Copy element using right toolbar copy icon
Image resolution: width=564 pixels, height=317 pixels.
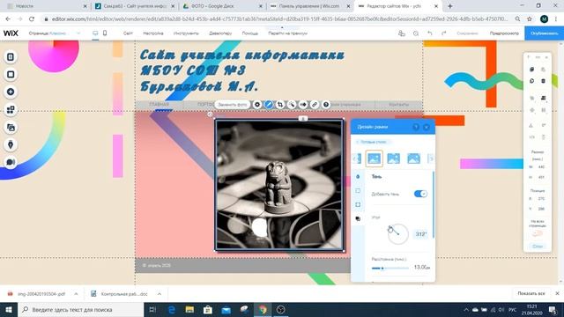coord(532,70)
